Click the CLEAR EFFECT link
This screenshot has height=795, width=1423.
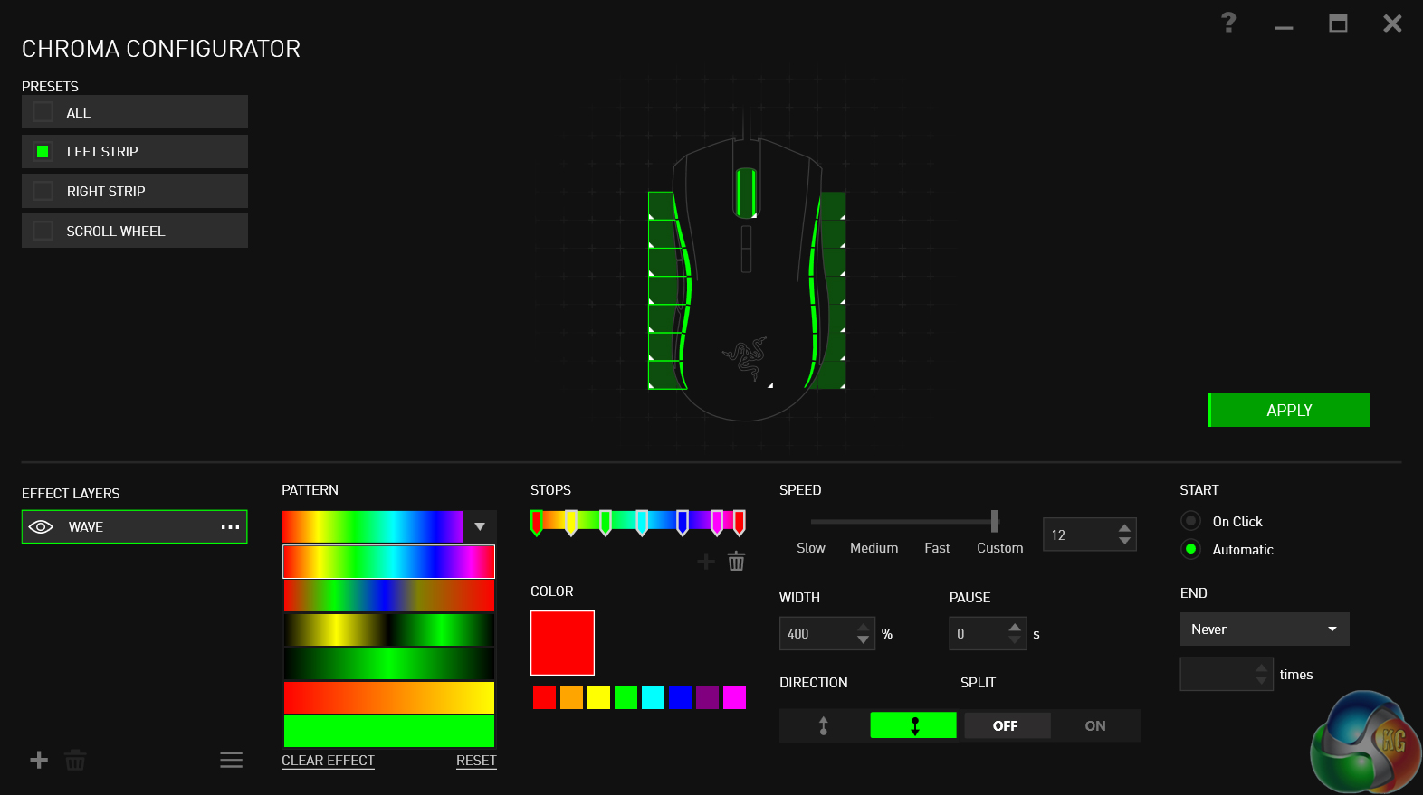[x=328, y=761]
